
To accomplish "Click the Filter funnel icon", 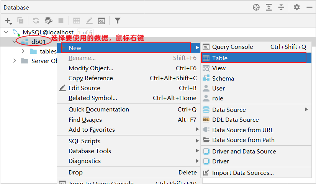I will tap(118, 21).
